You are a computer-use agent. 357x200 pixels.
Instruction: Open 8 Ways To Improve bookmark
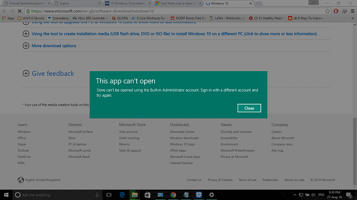(306, 18)
